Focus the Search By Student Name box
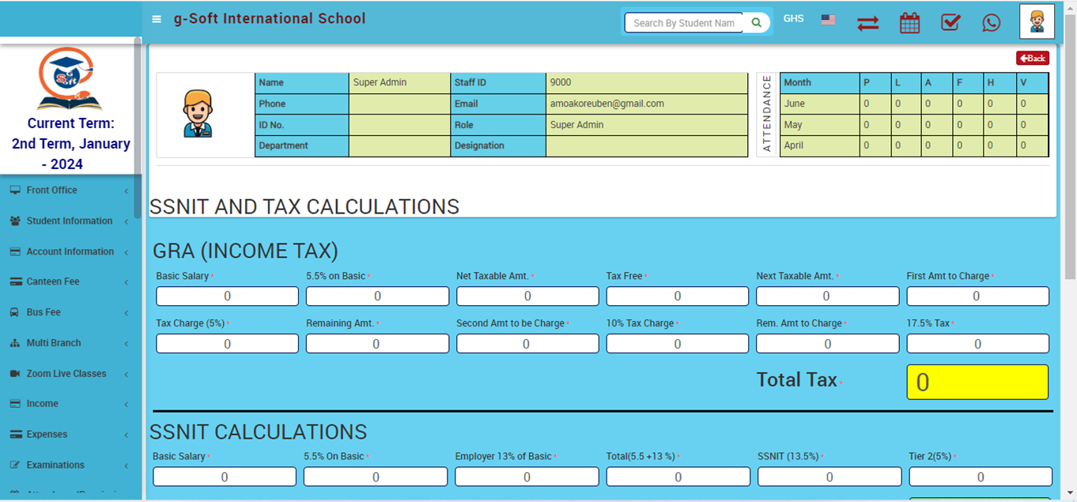The image size is (1077, 502). click(x=684, y=23)
